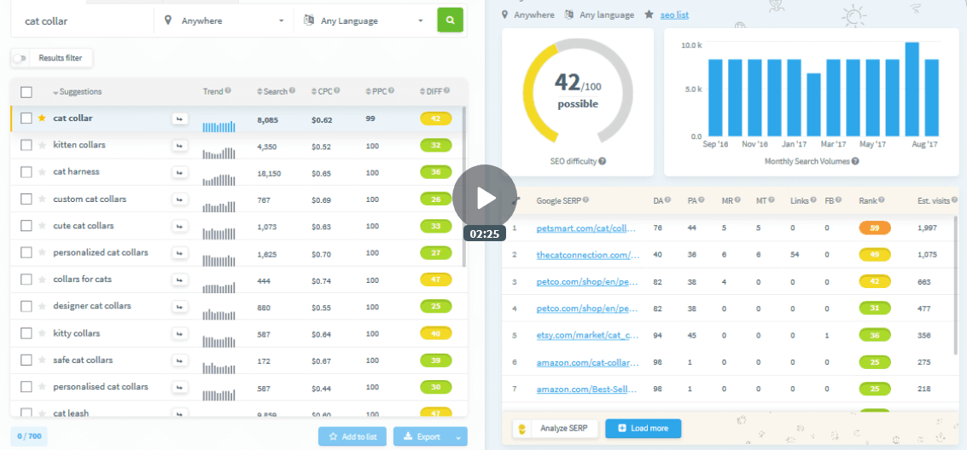Sort by Suggestions column

point(77,92)
